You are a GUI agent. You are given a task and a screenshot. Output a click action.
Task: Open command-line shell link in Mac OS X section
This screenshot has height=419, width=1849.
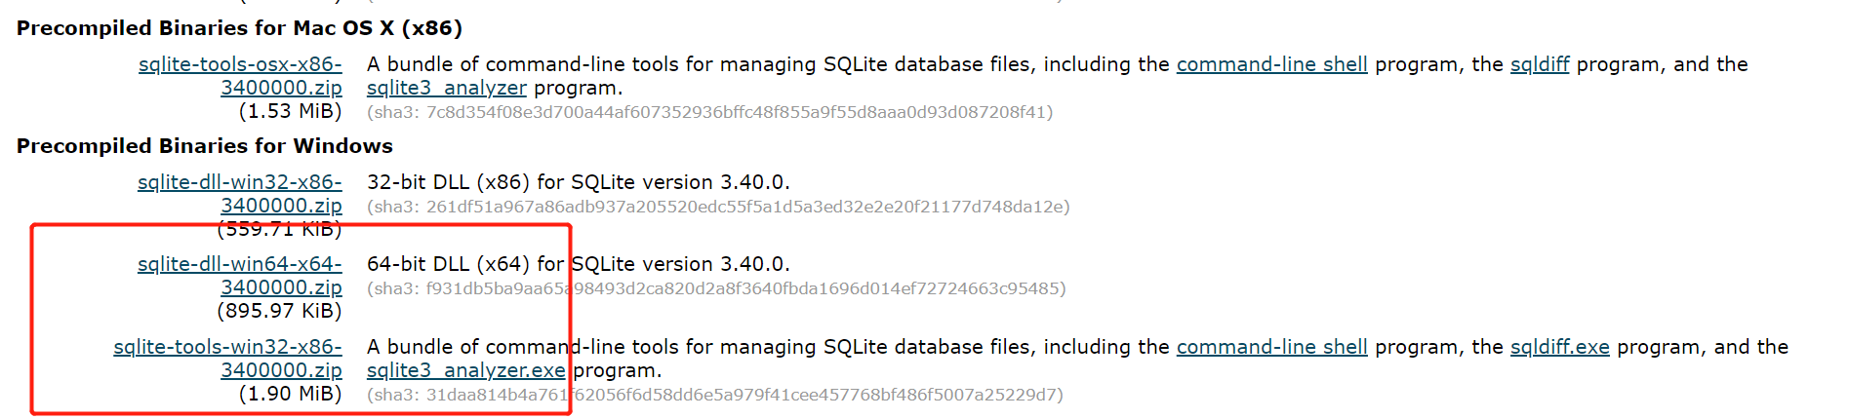pyautogui.click(x=1271, y=65)
